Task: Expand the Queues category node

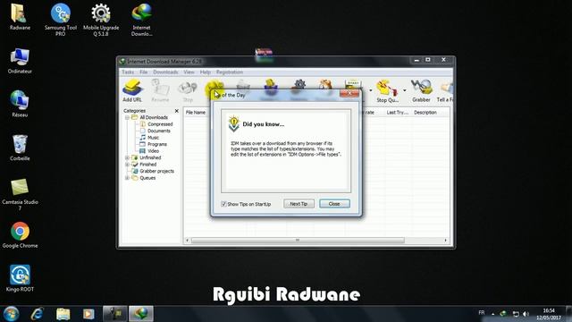Action: click(x=127, y=178)
